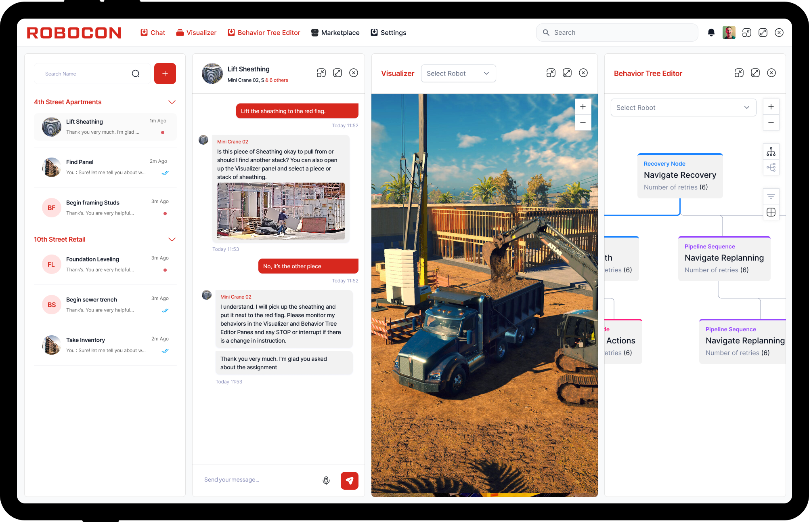Click the red plus new chat button
The image size is (809, 522).
pos(165,74)
